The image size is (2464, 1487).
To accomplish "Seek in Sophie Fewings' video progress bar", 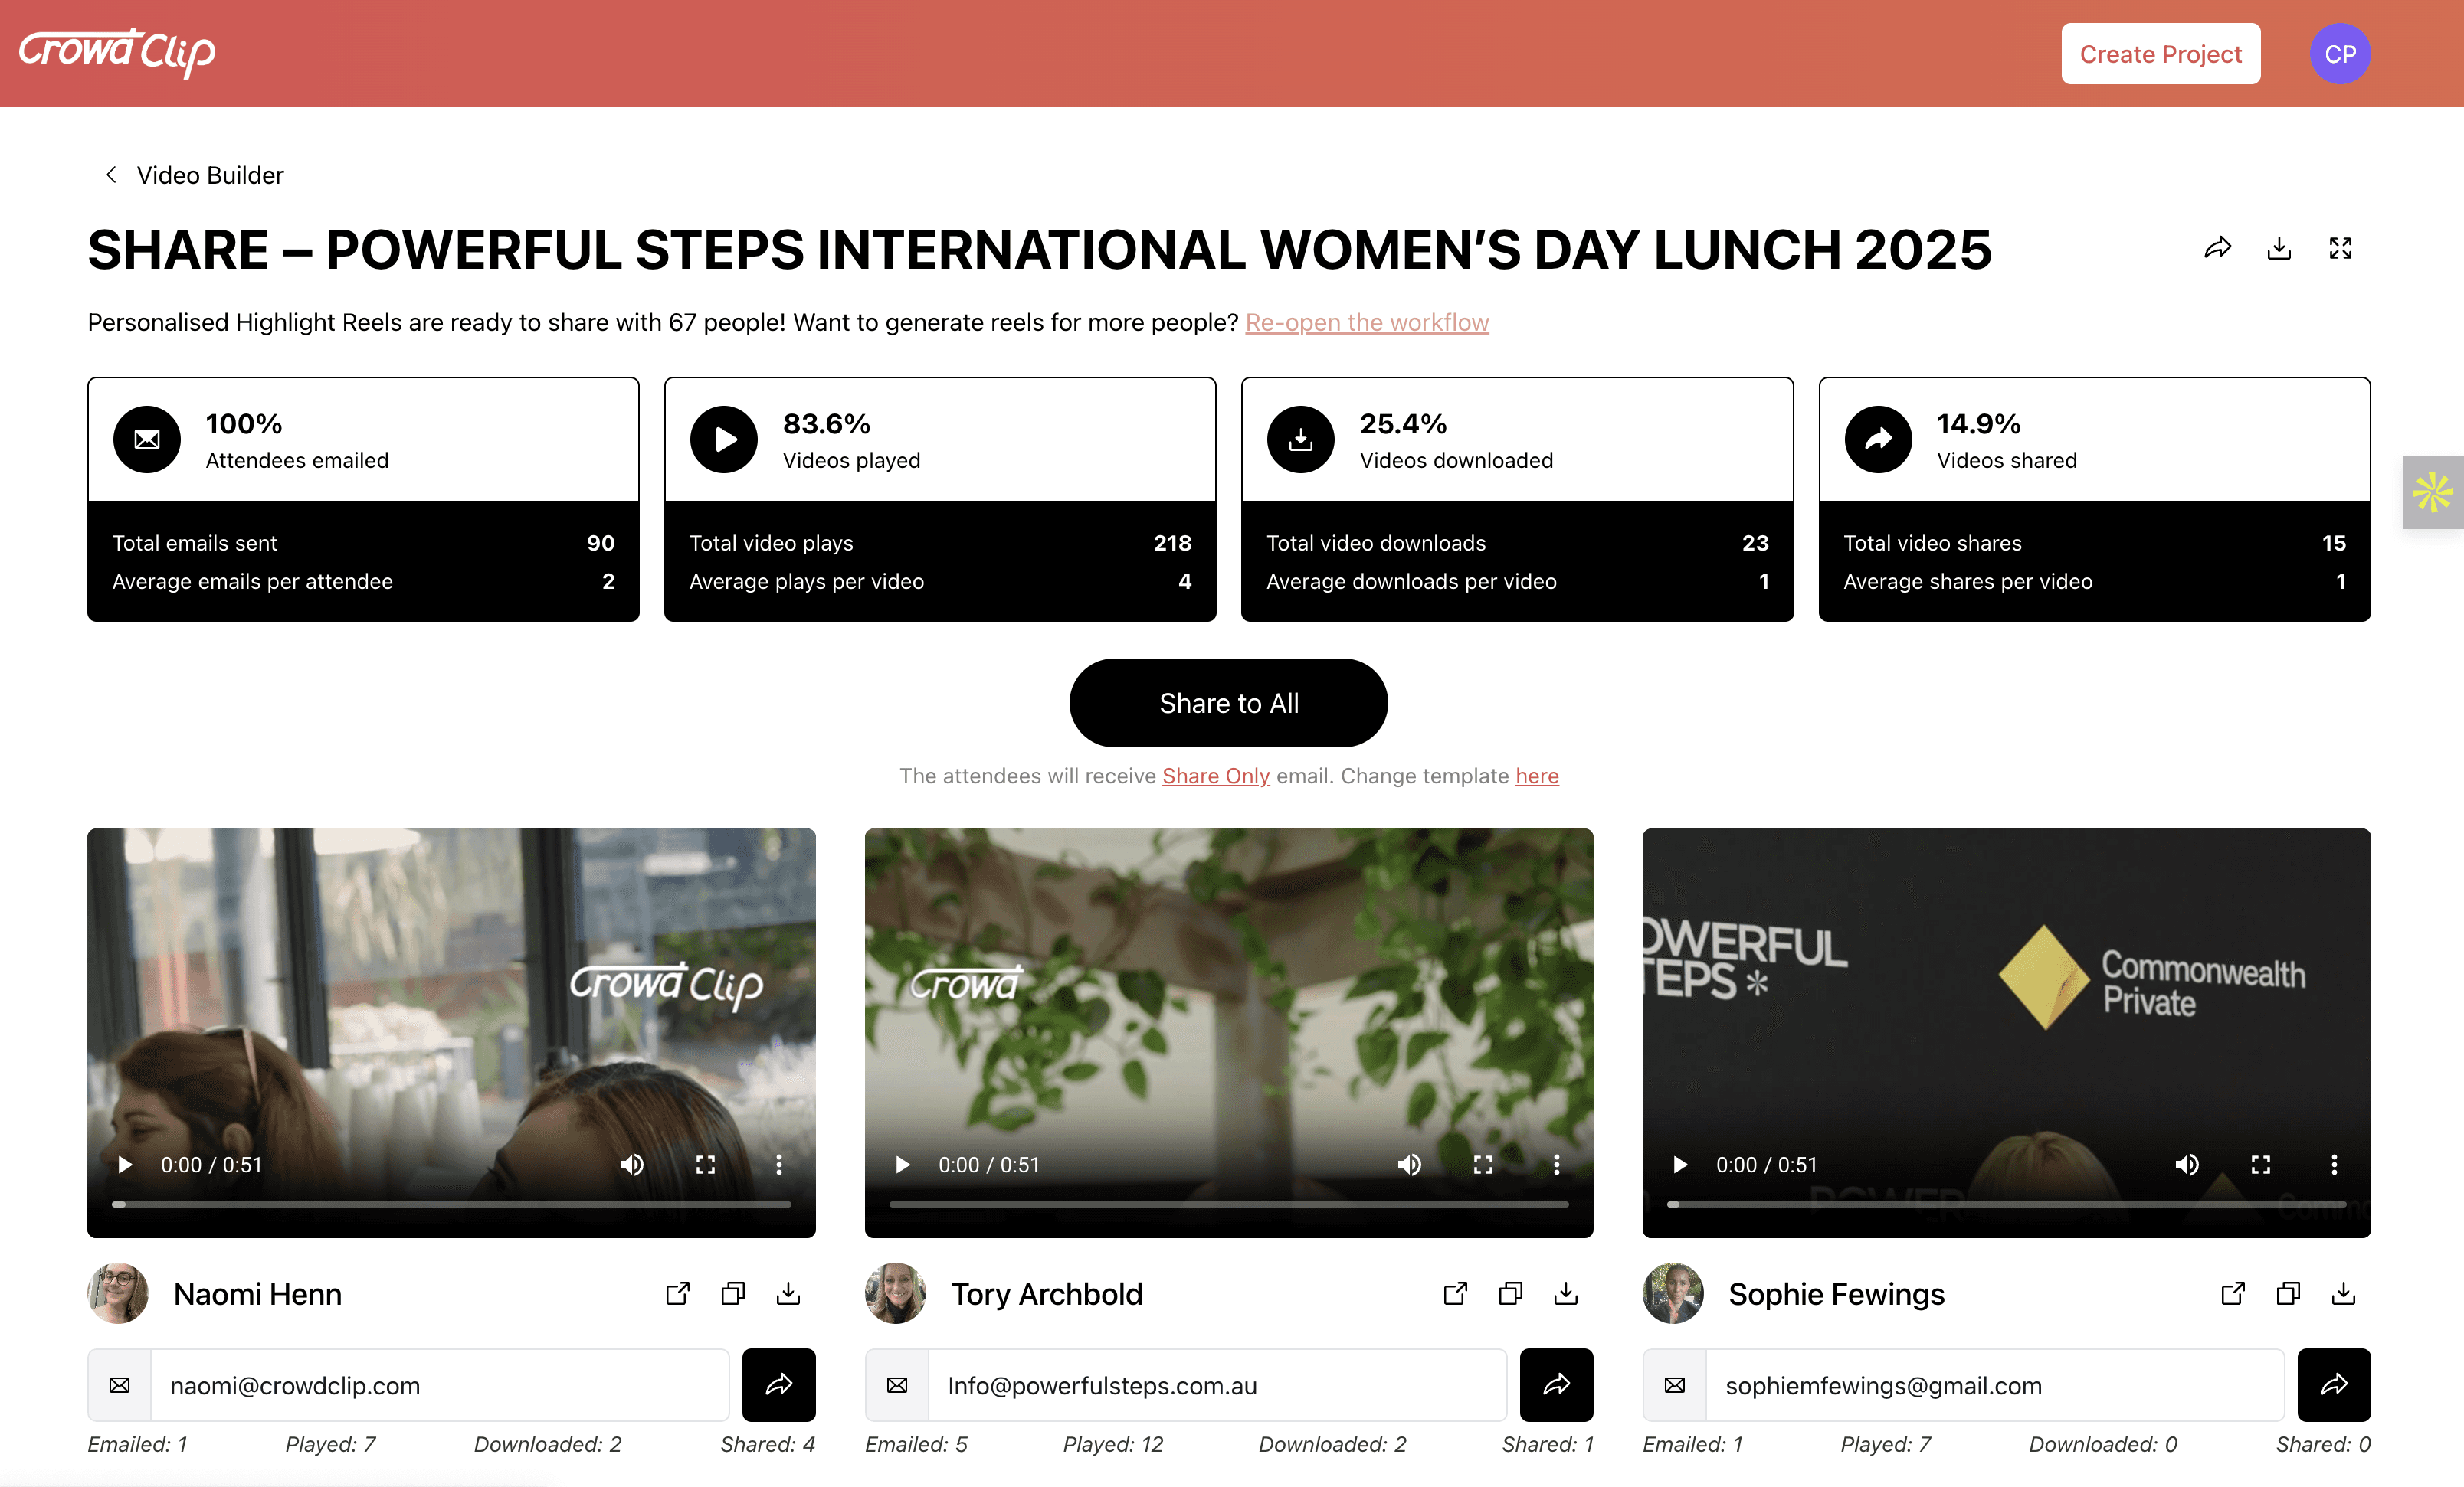I will click(2007, 1204).
